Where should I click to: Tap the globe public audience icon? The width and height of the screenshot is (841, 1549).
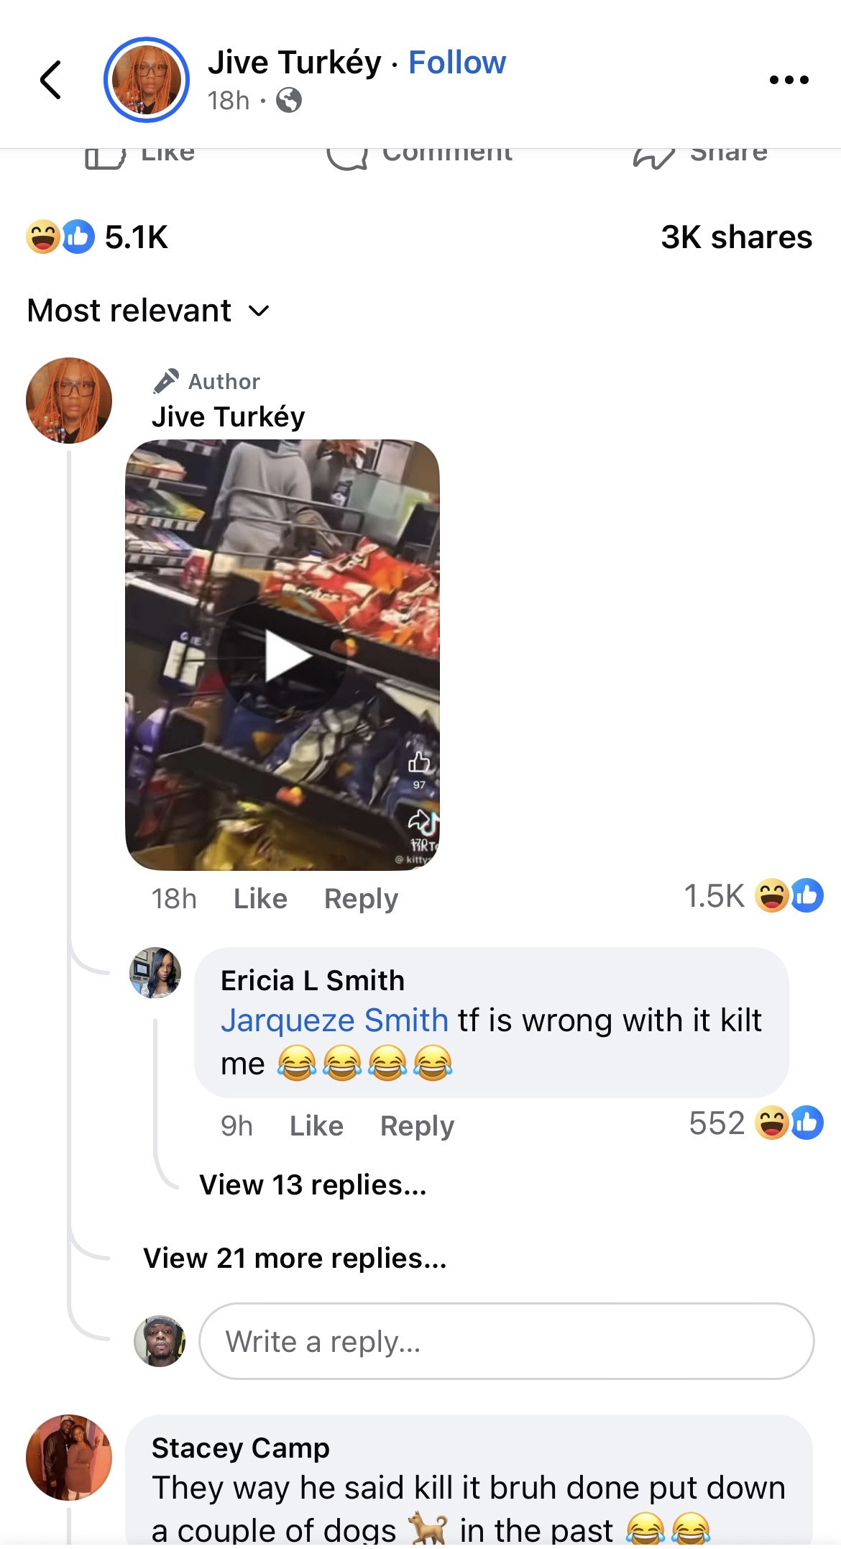(x=289, y=100)
